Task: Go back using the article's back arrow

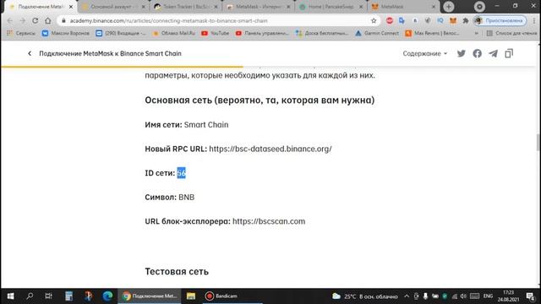Action: [x=30, y=53]
